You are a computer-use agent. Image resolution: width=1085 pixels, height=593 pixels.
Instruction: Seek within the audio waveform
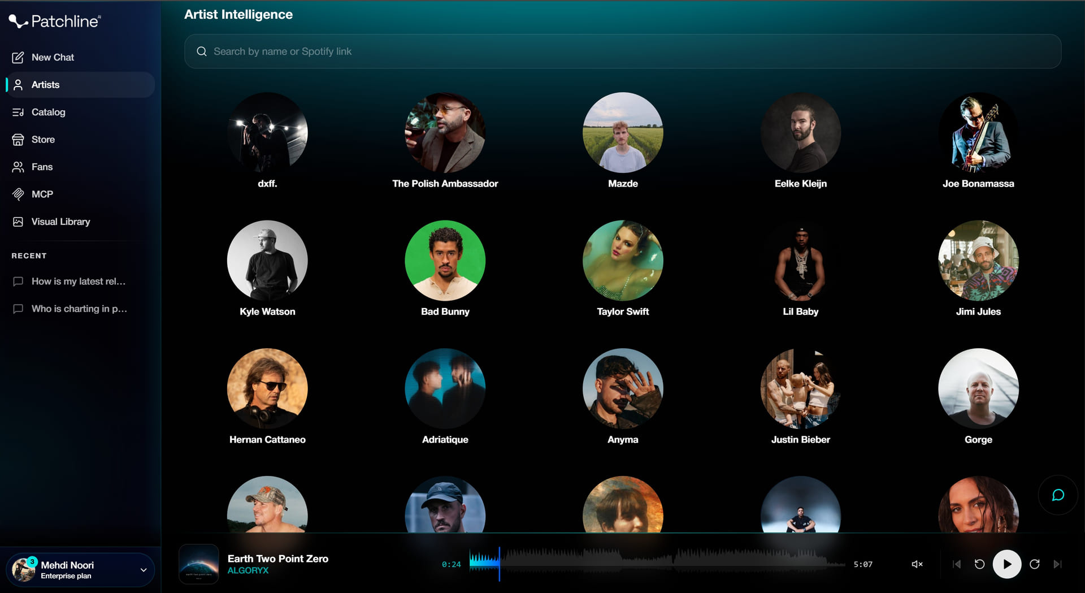click(x=657, y=564)
